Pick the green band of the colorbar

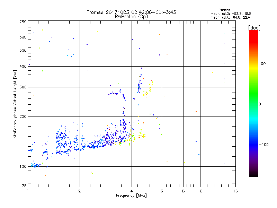[x=253, y=94]
